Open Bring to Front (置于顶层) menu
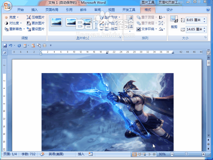 pyautogui.click(x=147, y=17)
